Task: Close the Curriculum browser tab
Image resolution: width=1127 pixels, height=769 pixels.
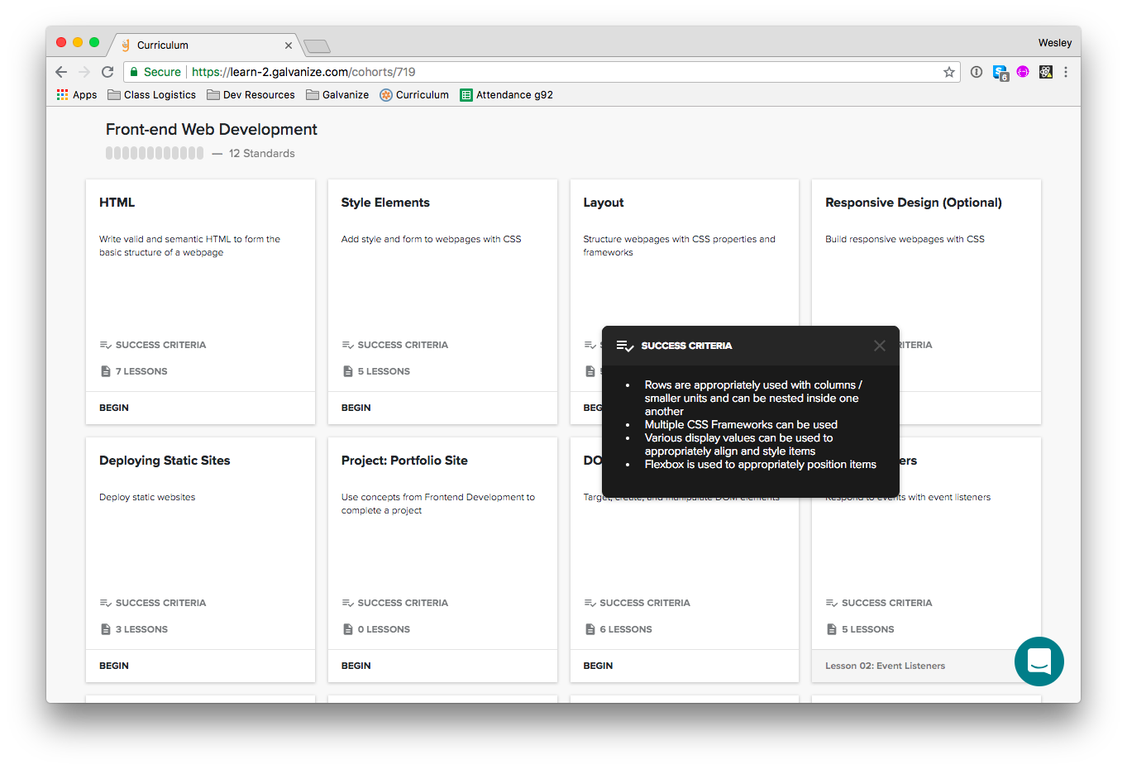Action: [x=289, y=45]
